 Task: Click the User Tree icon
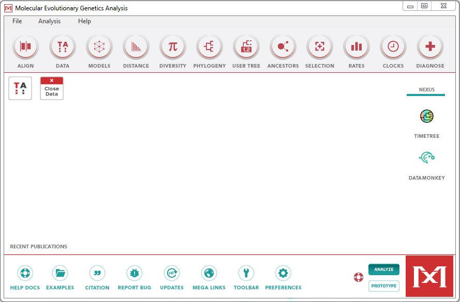246,47
